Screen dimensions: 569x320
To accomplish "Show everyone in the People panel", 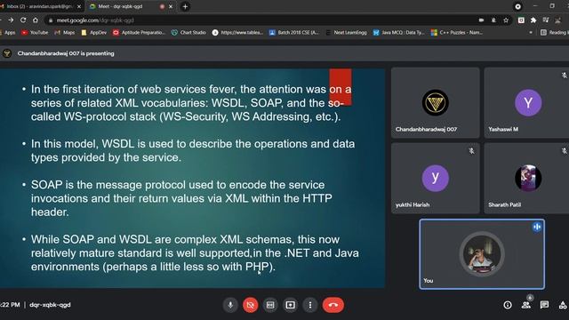I will pos(526,305).
